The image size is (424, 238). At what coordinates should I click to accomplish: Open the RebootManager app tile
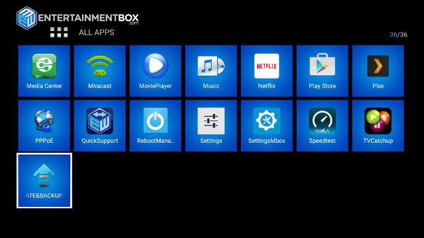point(156,126)
